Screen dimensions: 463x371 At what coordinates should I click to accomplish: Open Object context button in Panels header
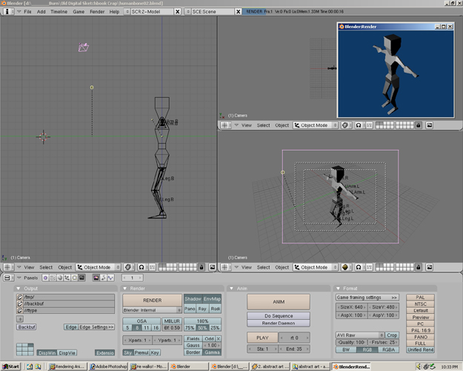coord(67,278)
